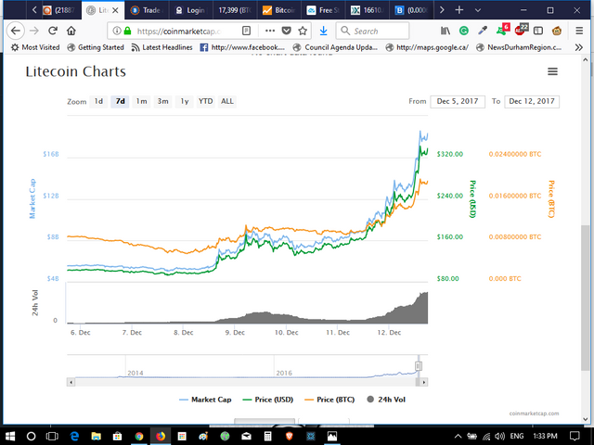Open the Firefox hamburger menu
594x445 pixels.
click(x=579, y=31)
